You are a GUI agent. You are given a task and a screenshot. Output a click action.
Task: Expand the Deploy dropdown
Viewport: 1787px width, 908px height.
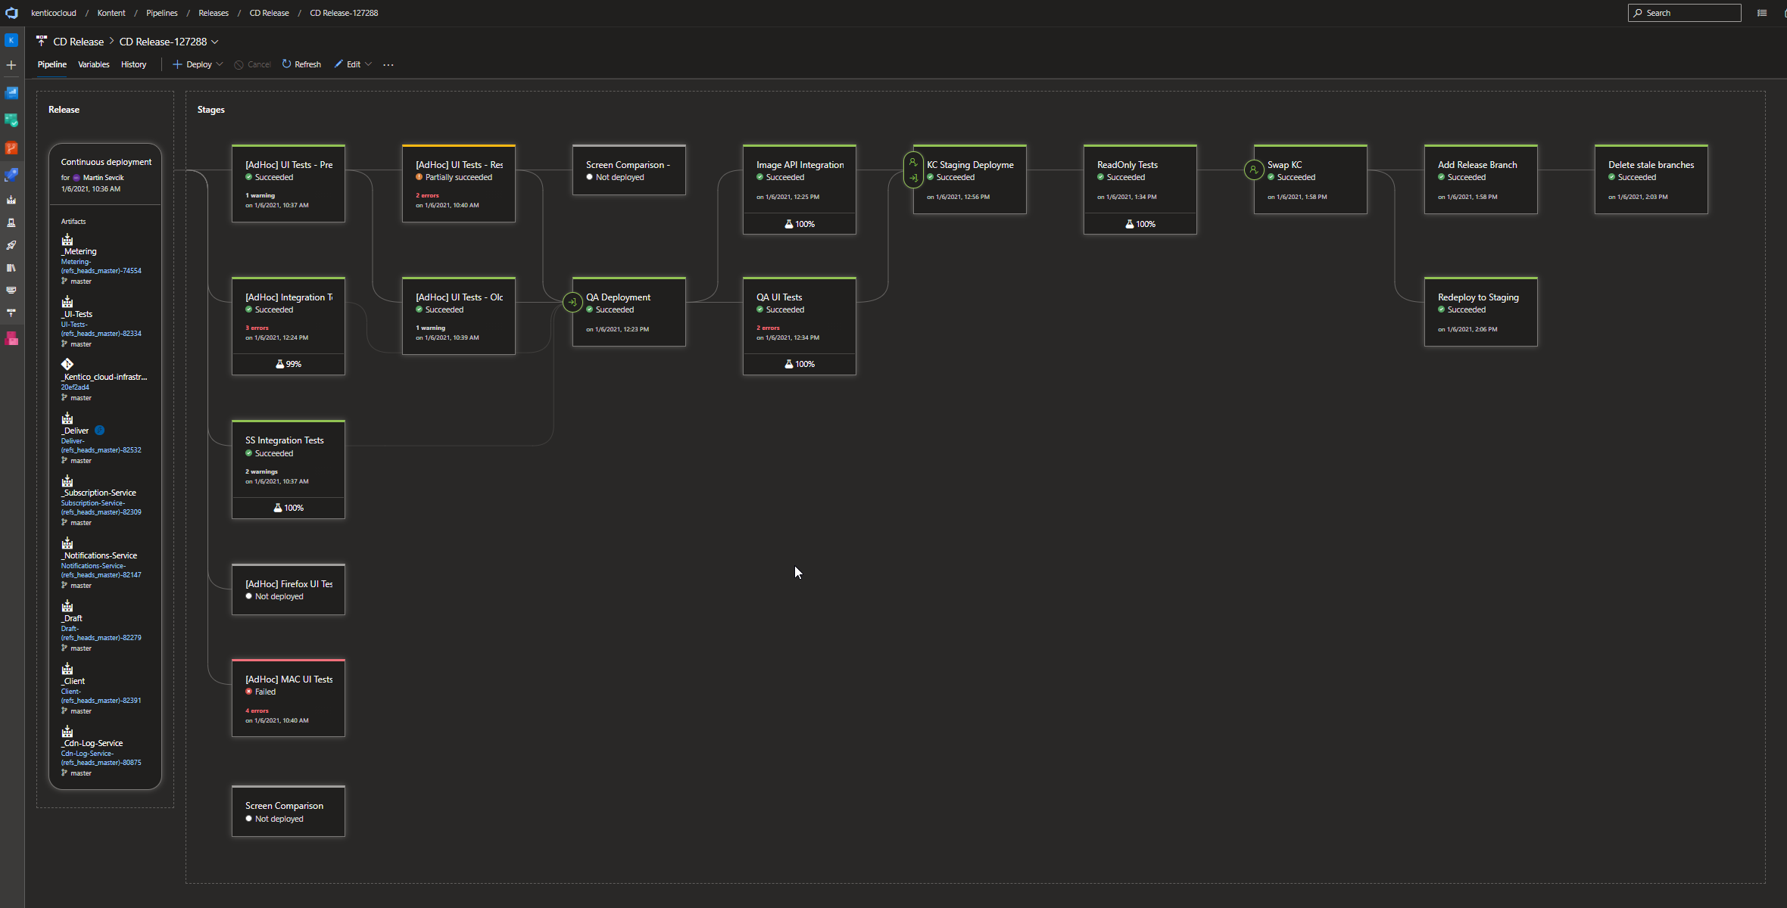[x=219, y=64]
